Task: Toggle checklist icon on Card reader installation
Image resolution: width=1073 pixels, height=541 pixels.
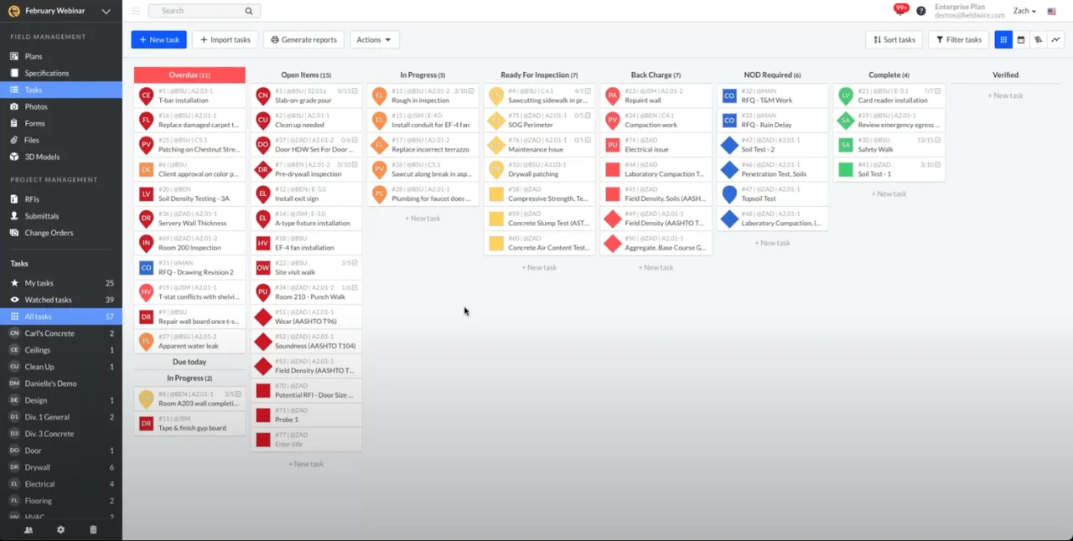Action: click(x=937, y=90)
